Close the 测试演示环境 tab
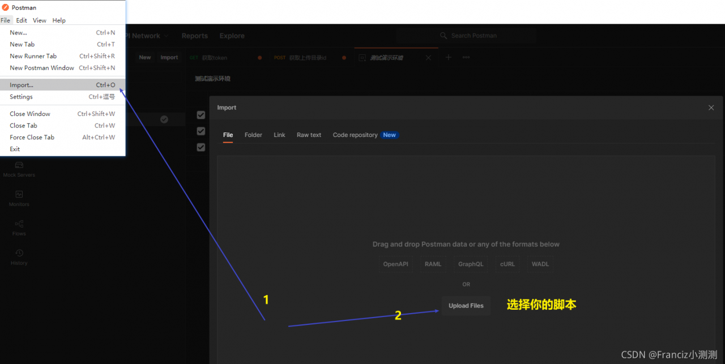This screenshot has height=364, width=725. coord(428,58)
